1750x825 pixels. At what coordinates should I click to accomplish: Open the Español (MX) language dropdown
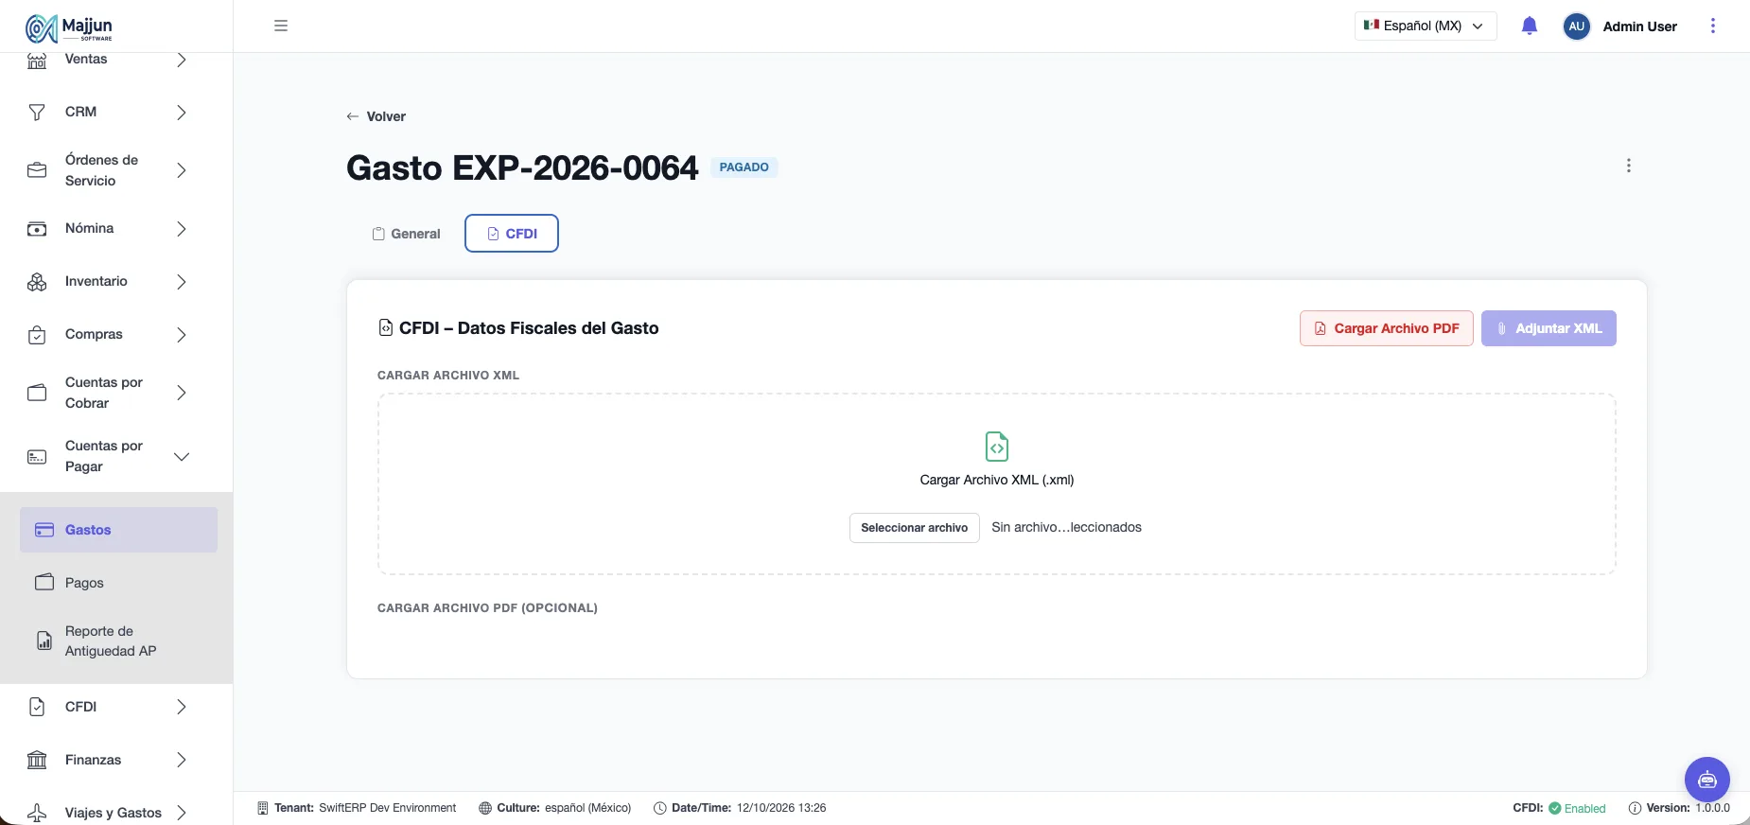[1426, 26]
